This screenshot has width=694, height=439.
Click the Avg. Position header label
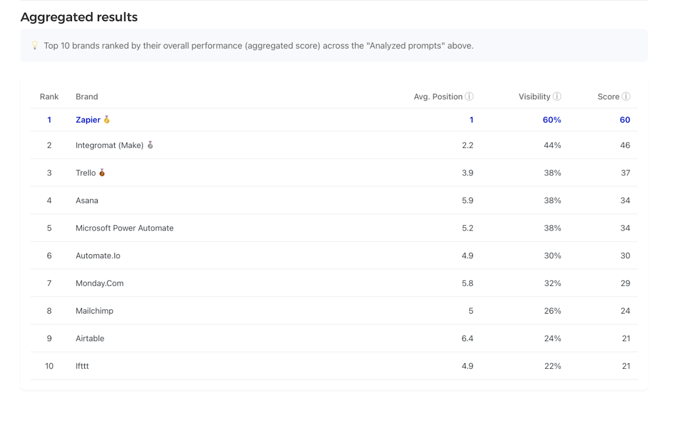(x=438, y=97)
